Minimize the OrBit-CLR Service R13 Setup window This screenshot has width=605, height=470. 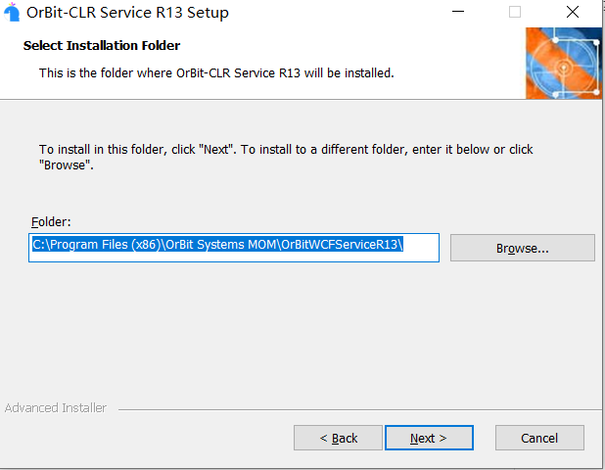pos(458,12)
